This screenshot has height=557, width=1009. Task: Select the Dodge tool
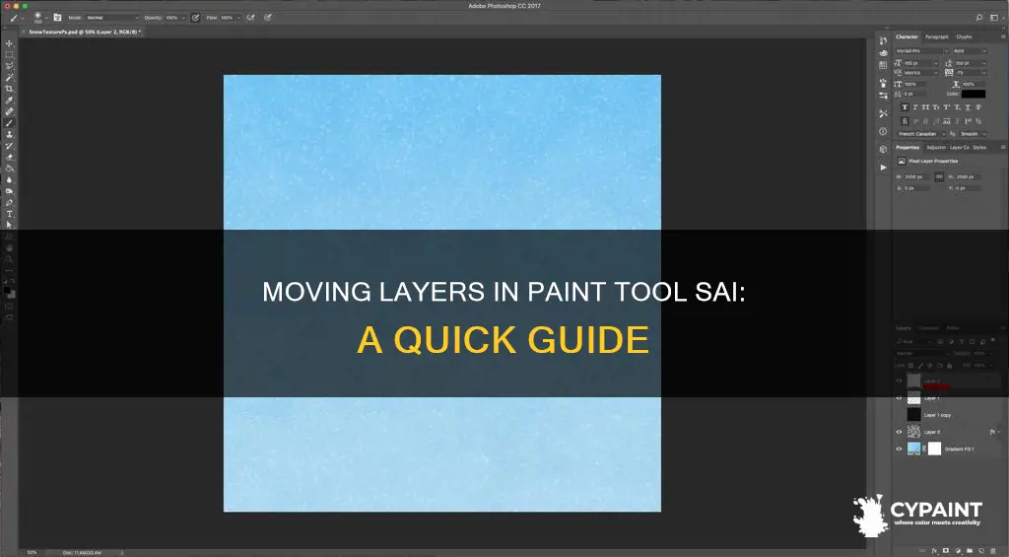pyautogui.click(x=9, y=191)
